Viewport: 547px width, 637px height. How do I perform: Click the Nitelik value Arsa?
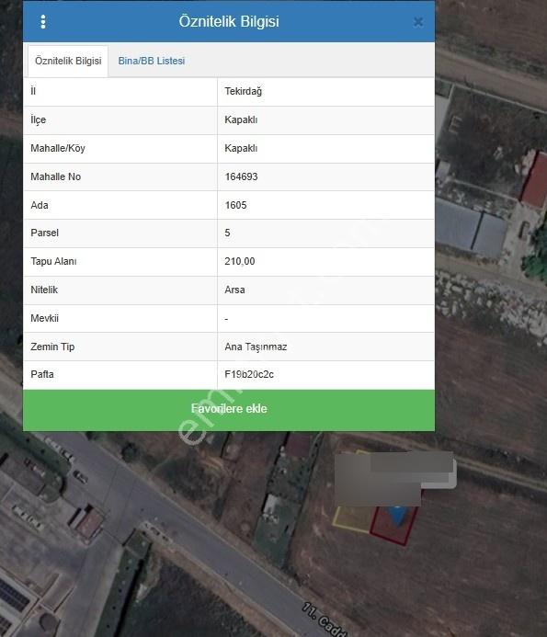235,290
